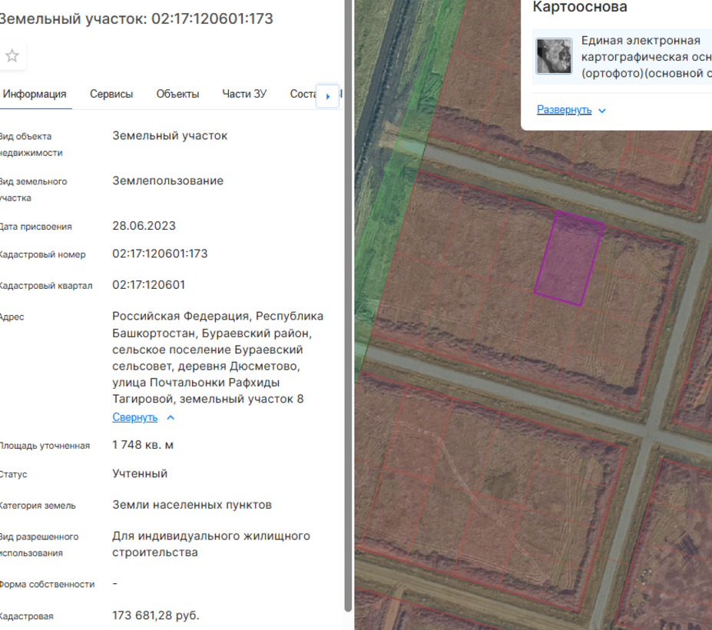Open the Информация tab
The height and width of the screenshot is (630, 712).
click(x=35, y=94)
